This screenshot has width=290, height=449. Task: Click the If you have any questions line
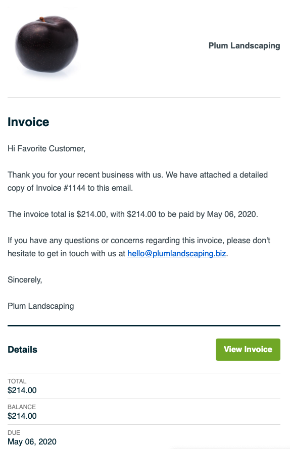[x=139, y=241]
